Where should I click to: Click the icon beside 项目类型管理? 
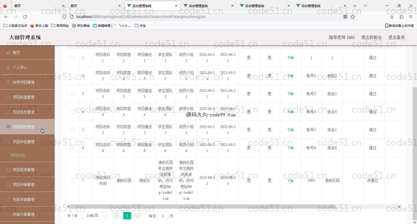click(8, 97)
